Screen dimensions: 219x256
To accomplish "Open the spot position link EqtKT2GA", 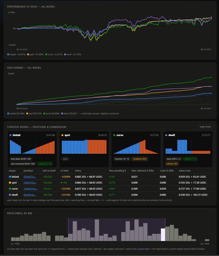I will 30,183.
